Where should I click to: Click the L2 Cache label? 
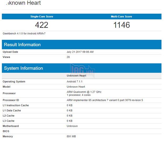9,116
